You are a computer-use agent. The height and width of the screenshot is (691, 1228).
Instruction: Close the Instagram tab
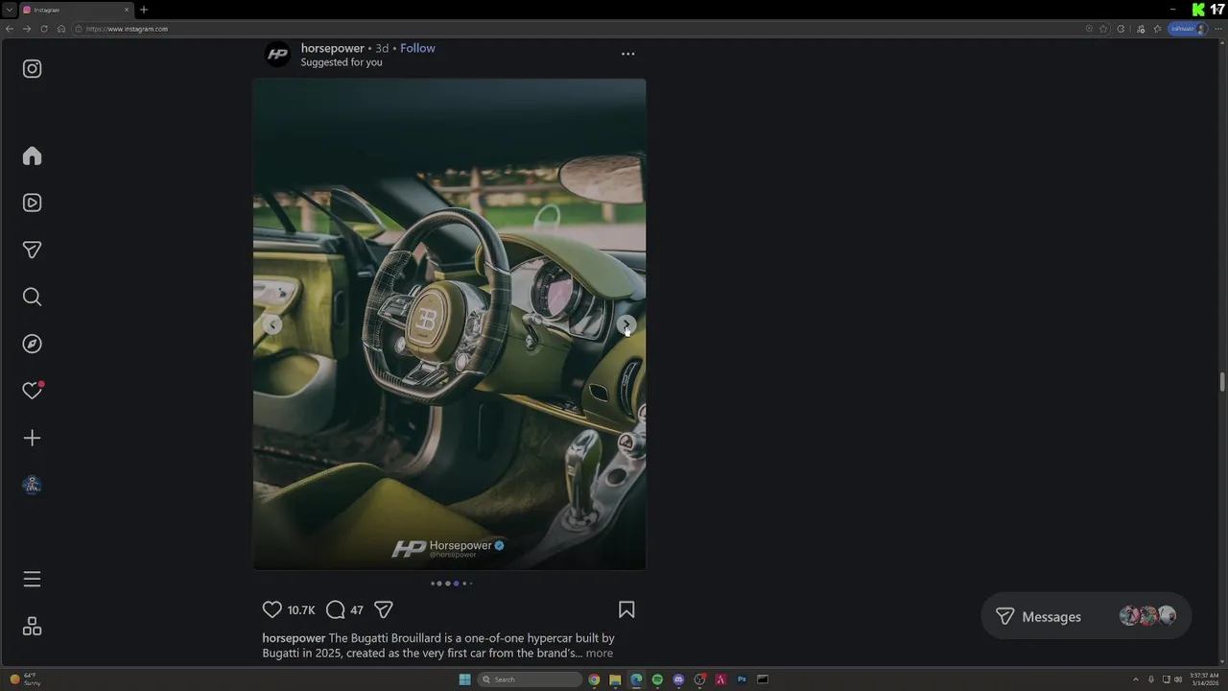coord(126,10)
